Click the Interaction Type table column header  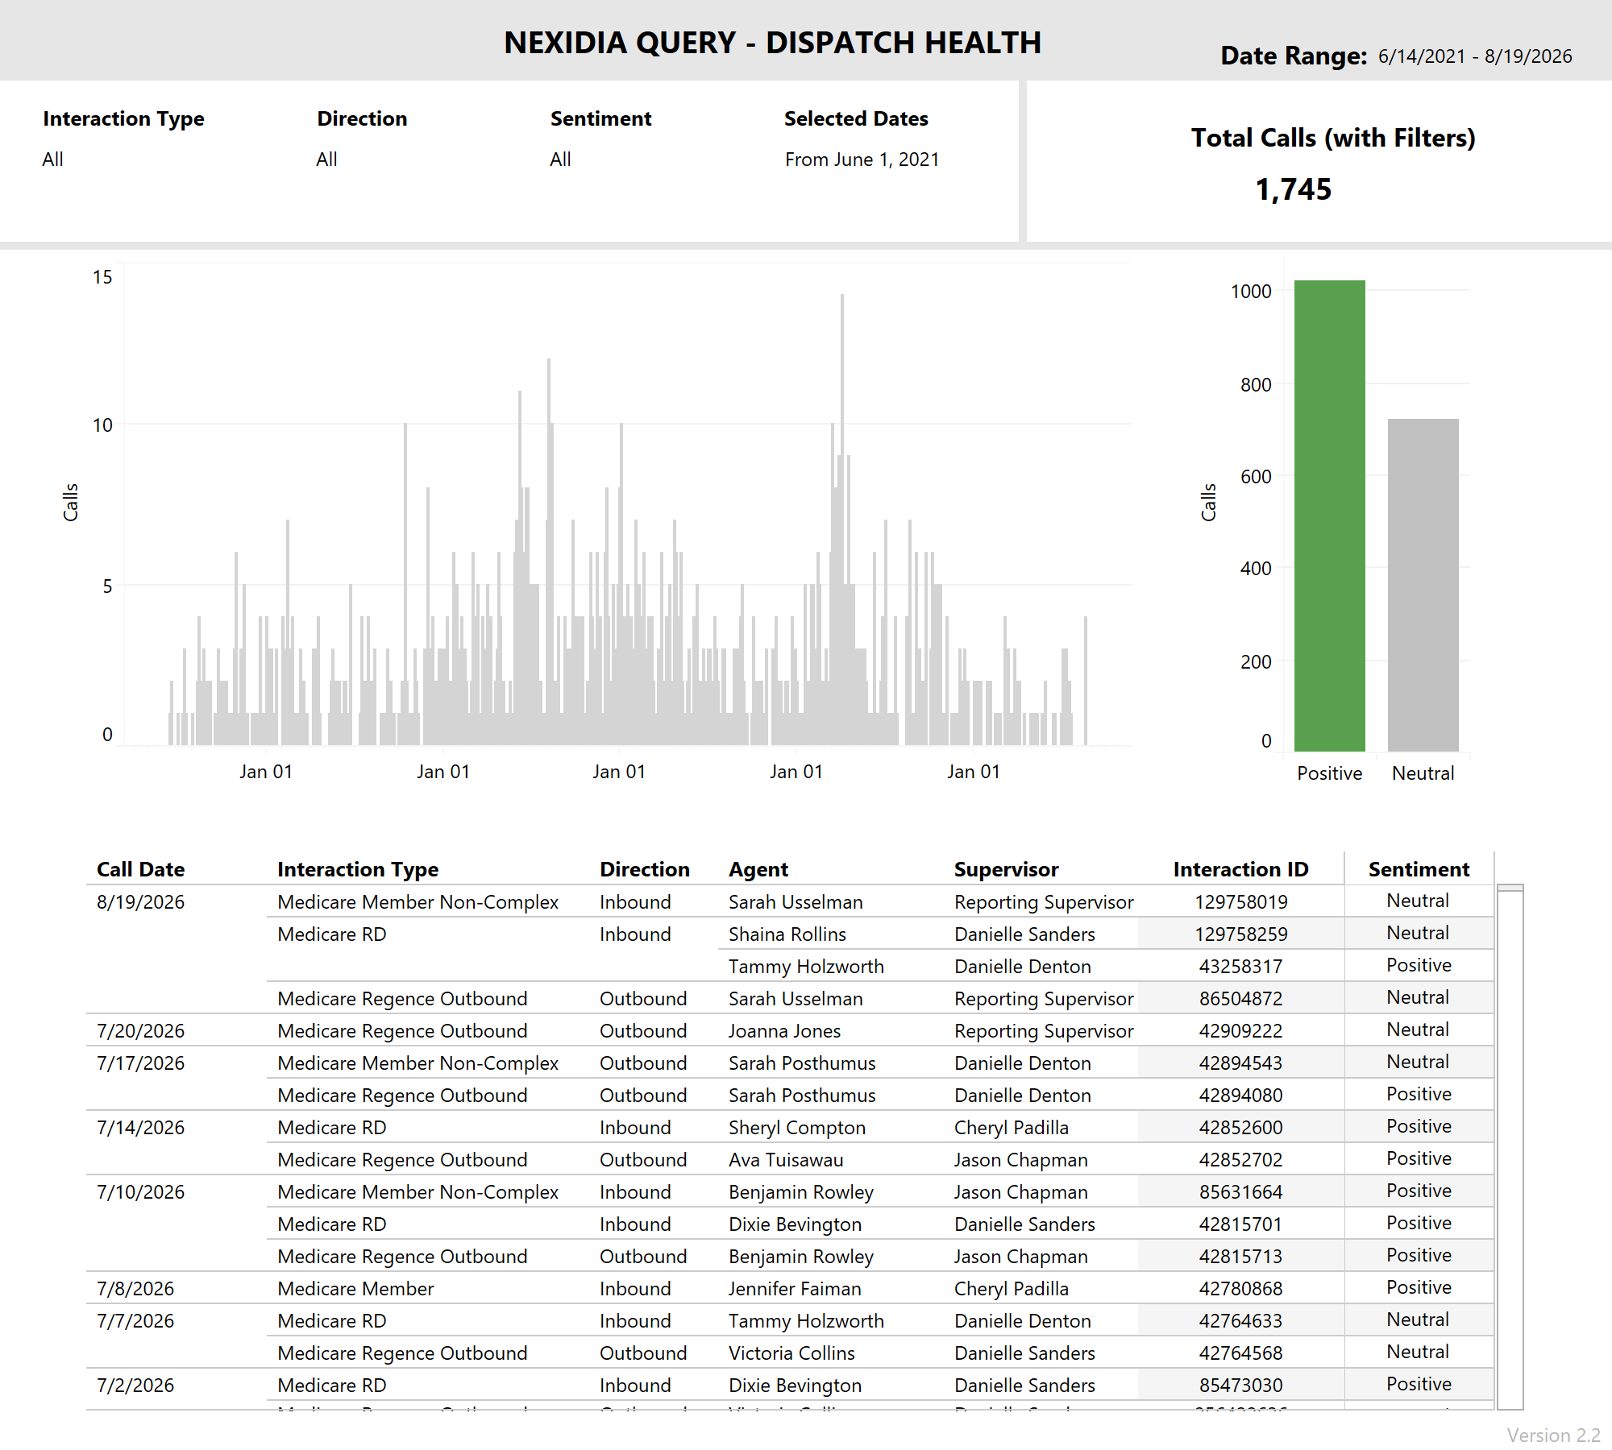coord(358,869)
